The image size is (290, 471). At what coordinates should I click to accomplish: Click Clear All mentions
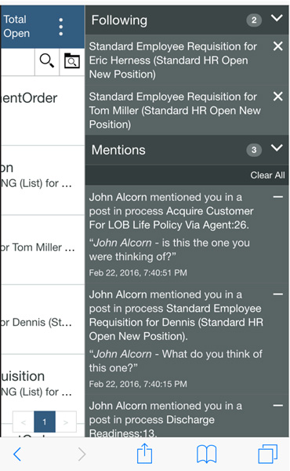(x=267, y=175)
